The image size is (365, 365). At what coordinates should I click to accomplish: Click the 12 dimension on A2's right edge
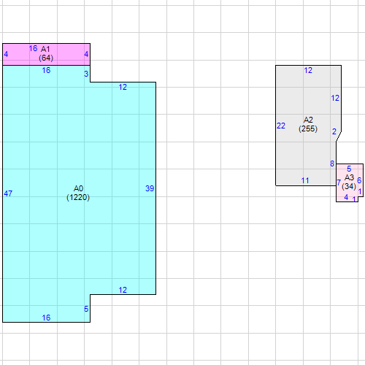(x=335, y=99)
